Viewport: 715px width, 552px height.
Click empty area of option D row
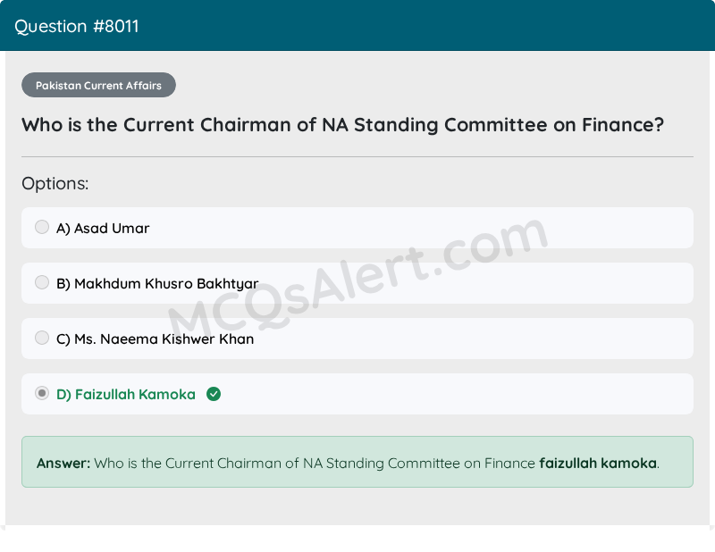click(456, 394)
